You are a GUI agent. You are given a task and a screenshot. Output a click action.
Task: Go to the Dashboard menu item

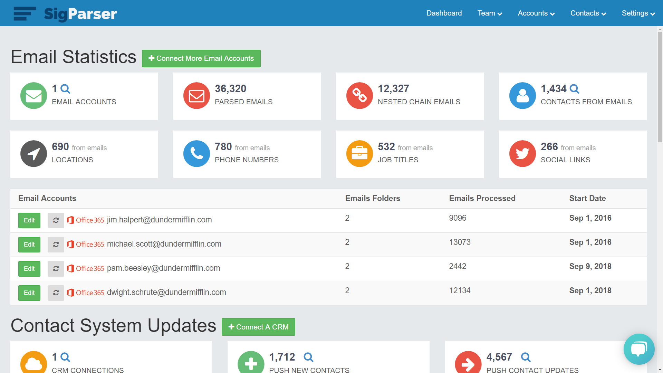click(444, 13)
